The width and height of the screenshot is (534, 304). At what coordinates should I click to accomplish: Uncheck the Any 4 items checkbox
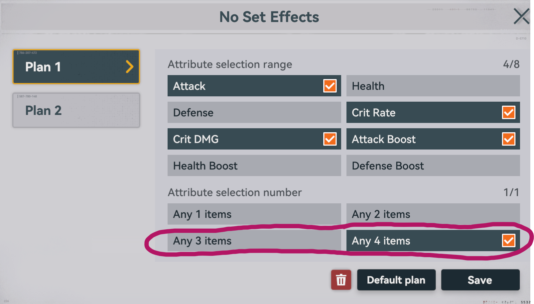point(508,241)
